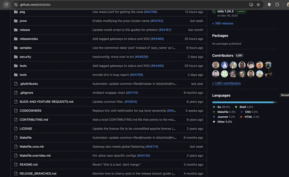
Task: Click the tag icon next to Istio 1.24.2
Action: click(214, 11)
